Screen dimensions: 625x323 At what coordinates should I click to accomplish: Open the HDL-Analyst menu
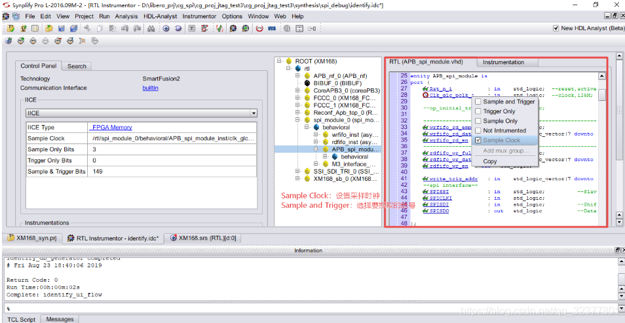[160, 16]
